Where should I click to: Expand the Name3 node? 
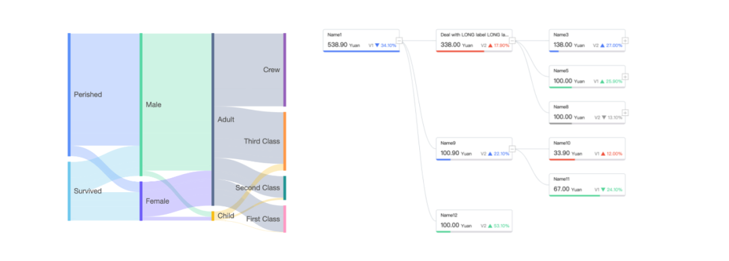pos(625,41)
